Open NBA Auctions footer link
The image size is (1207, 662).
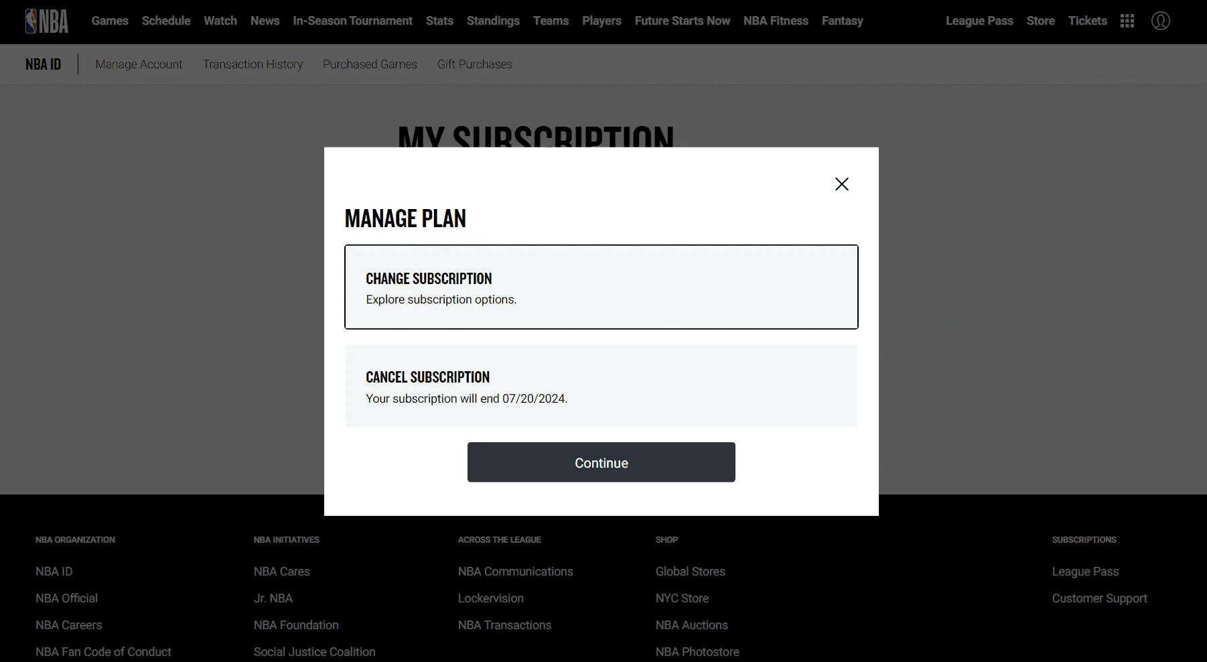tap(692, 625)
